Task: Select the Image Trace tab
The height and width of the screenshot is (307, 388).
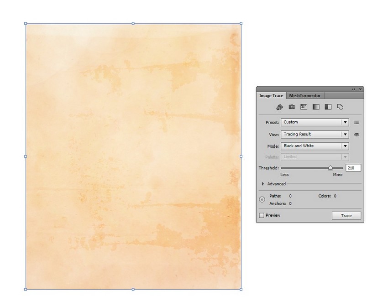Action: 270,96
